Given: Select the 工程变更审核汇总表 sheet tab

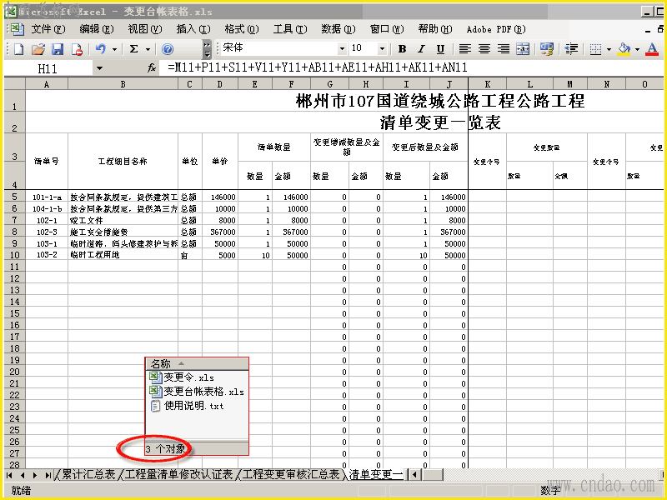Looking at the screenshot, I should [289, 474].
